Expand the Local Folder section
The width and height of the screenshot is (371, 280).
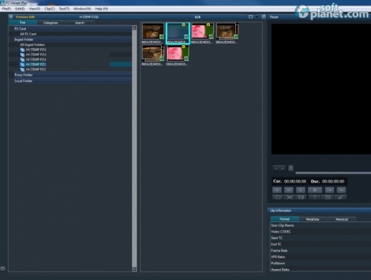[11, 81]
